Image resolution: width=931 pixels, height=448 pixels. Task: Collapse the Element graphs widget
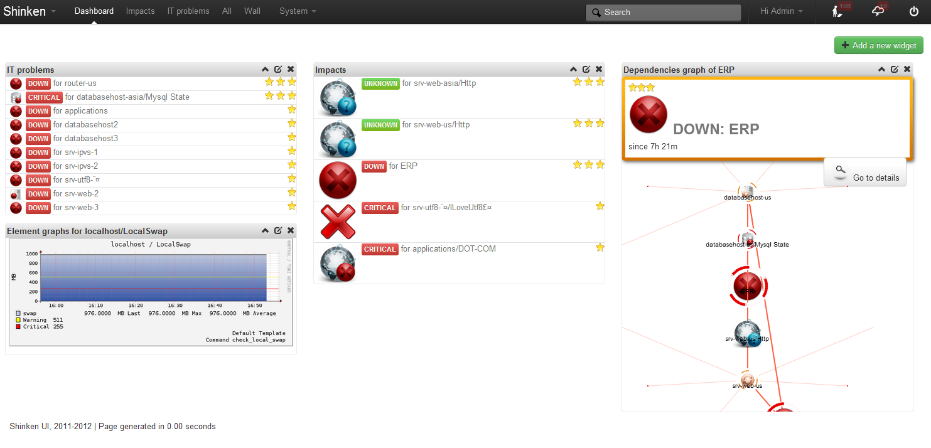point(266,231)
